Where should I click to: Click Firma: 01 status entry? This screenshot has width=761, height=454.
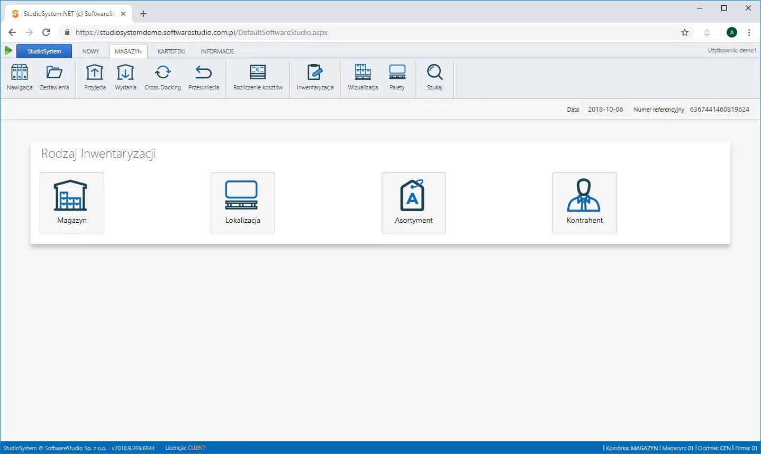(x=746, y=448)
